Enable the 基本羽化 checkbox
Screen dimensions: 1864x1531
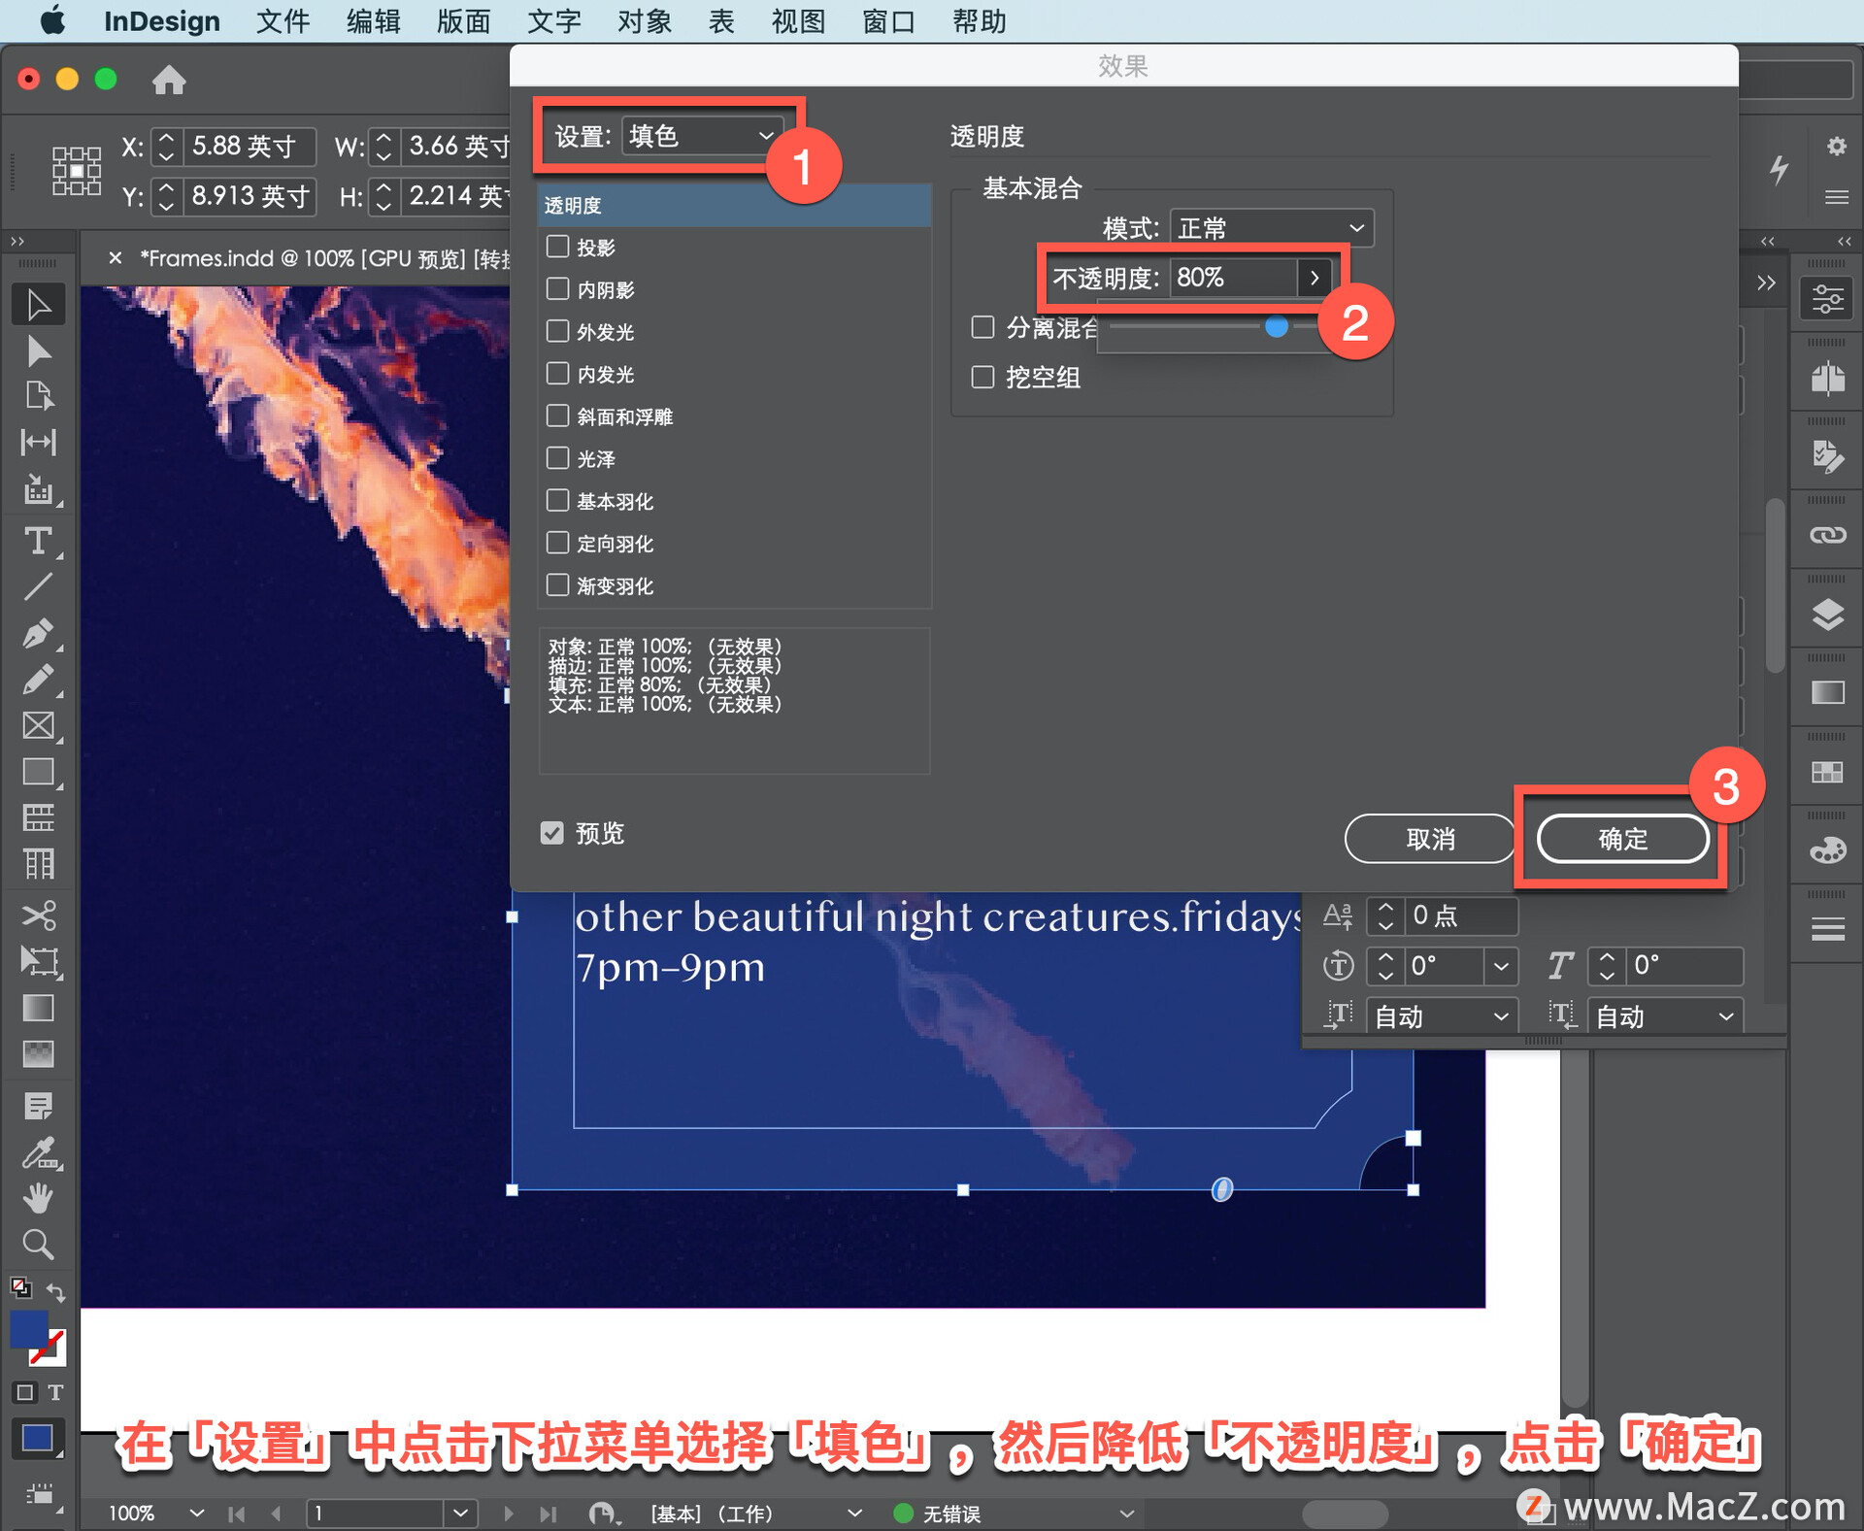click(557, 501)
